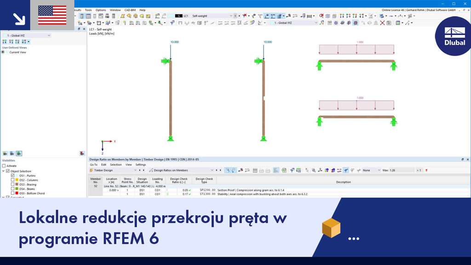Go to the next load case arrow

pyautogui.click(x=239, y=16)
